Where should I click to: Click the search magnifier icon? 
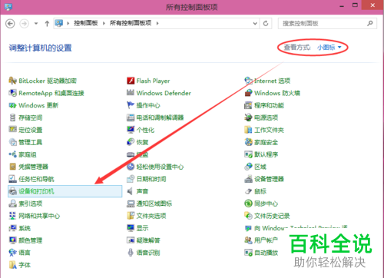click(x=370, y=23)
